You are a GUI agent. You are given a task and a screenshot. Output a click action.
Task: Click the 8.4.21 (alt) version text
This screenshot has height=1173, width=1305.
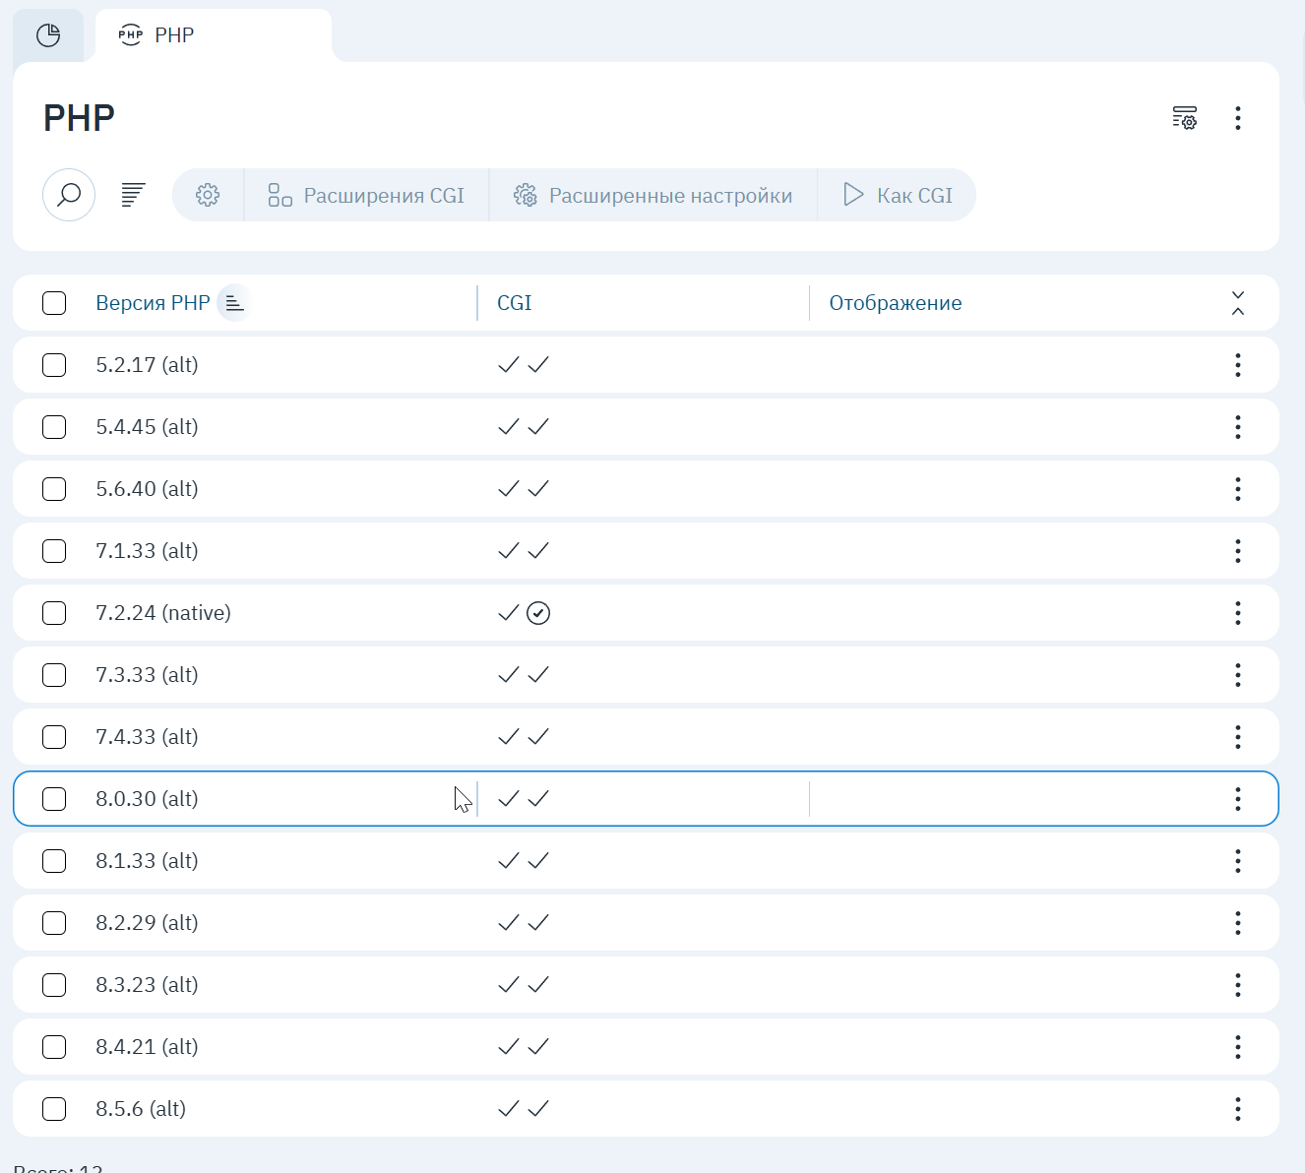click(147, 1047)
